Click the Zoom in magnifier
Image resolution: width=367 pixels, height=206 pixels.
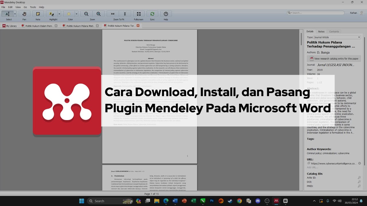[x=99, y=14]
